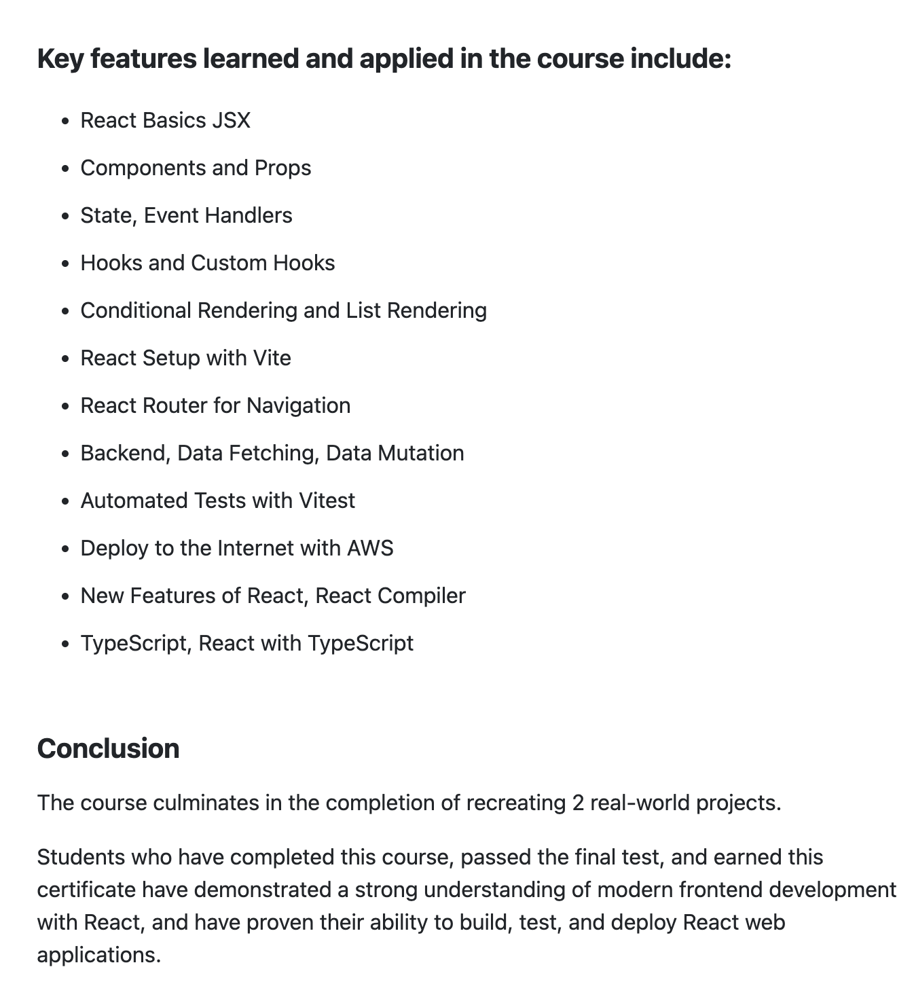Click the bullet before 'TypeScript, React with TypeScript'
This screenshot has width=914, height=1001.
[65, 644]
